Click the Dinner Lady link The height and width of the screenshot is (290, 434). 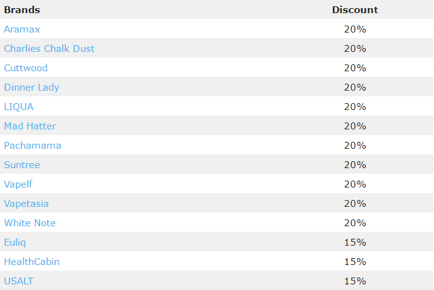click(x=31, y=87)
